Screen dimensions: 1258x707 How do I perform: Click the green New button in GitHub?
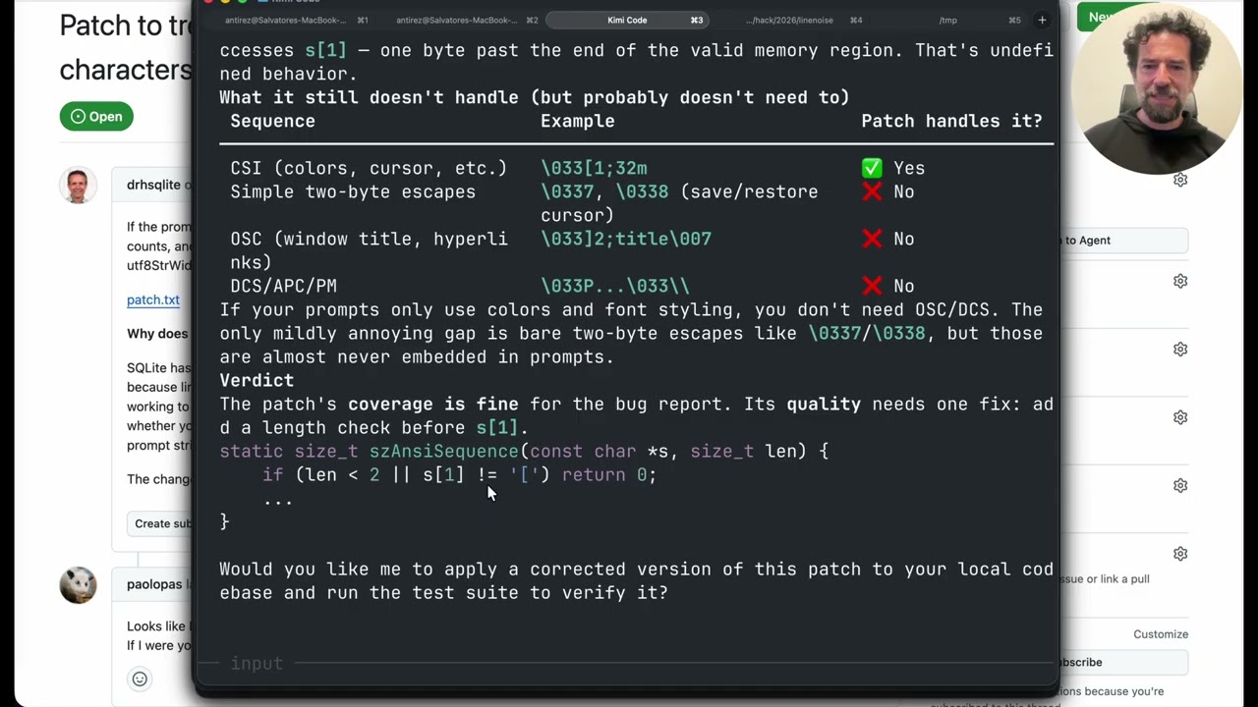[x=1099, y=17]
